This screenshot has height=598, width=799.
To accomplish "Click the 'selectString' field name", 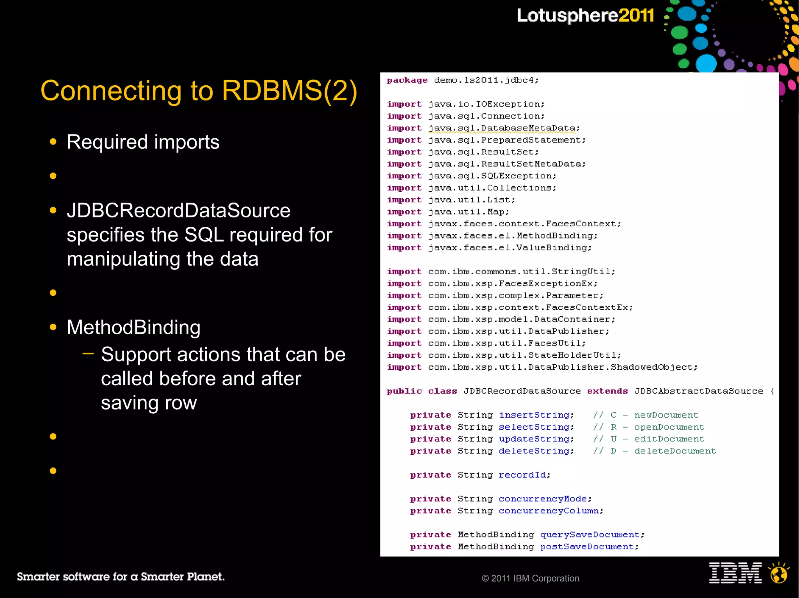I will 534,427.
